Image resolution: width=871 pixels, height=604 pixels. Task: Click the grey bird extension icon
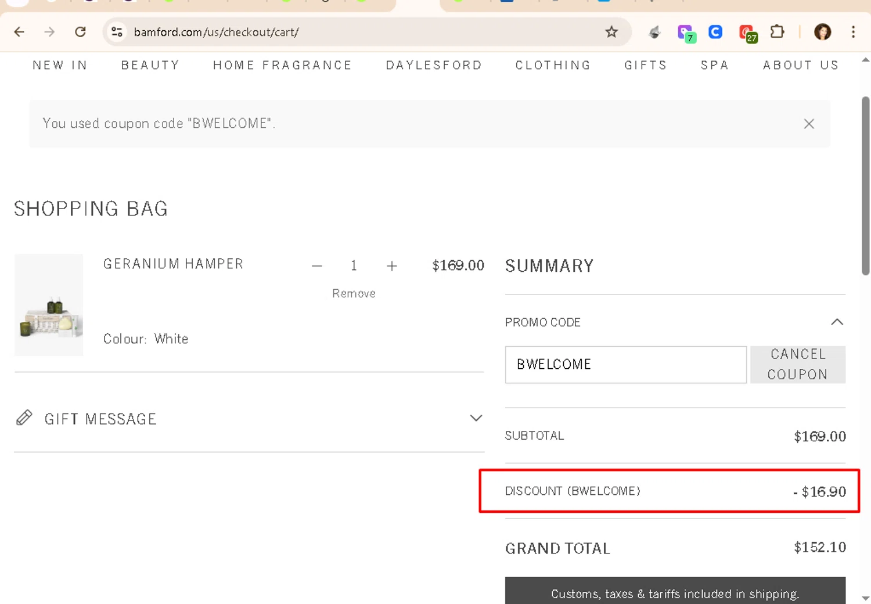click(x=654, y=32)
